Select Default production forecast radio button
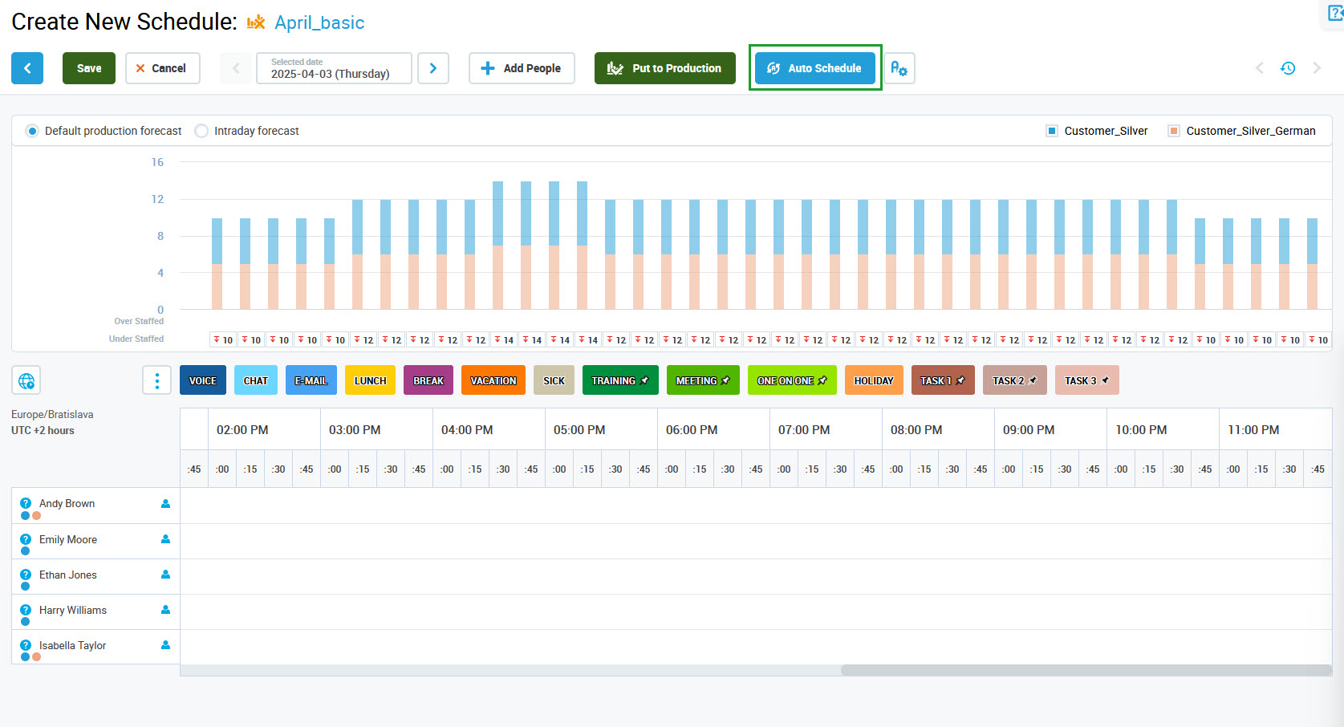Screen dimensions: 1344x727 [32, 131]
